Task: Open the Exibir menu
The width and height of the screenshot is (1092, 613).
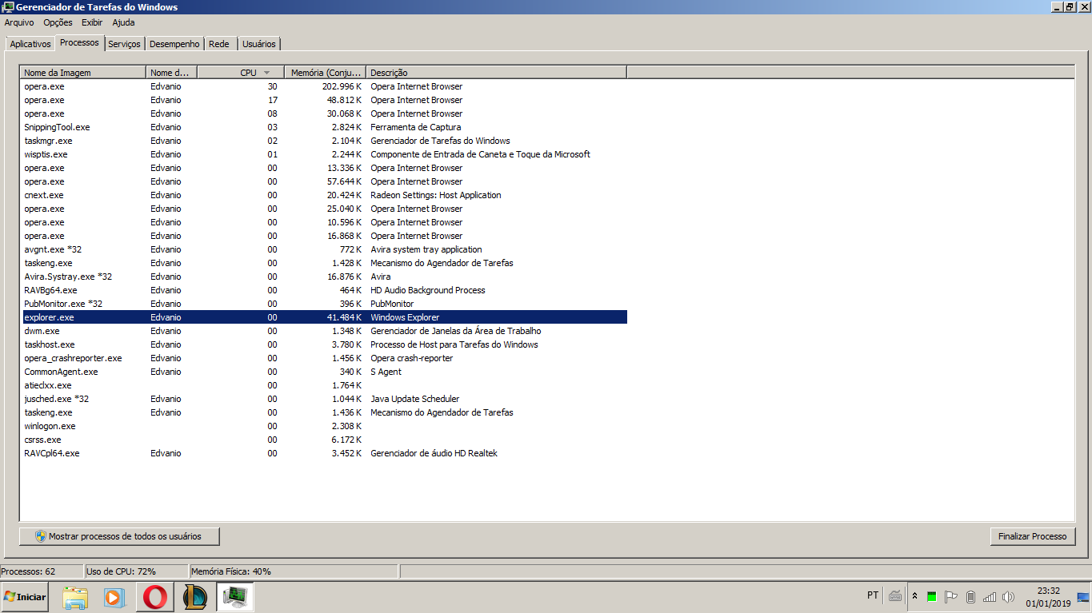Action: [x=92, y=22]
